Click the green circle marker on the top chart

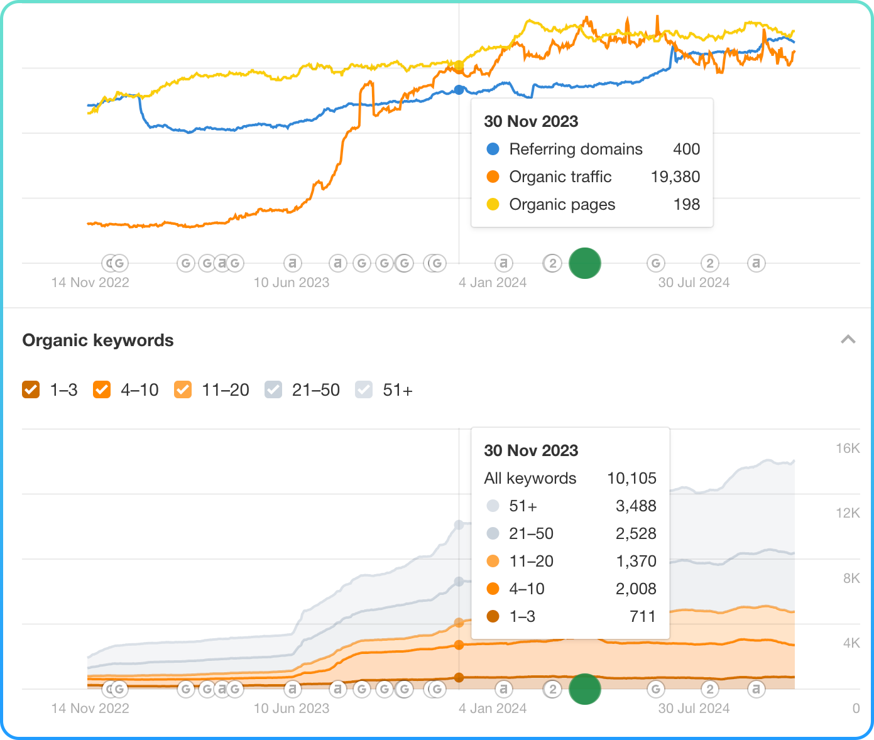pyautogui.click(x=584, y=263)
